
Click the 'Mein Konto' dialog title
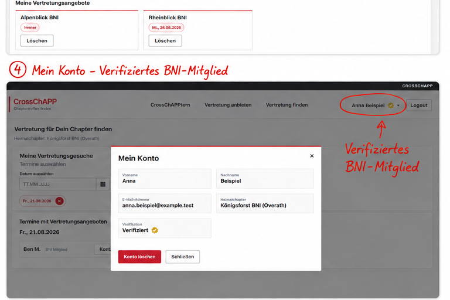coord(139,158)
